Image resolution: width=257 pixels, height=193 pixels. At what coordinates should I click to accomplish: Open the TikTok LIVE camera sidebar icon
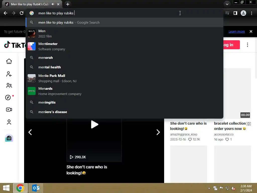pos(9,110)
